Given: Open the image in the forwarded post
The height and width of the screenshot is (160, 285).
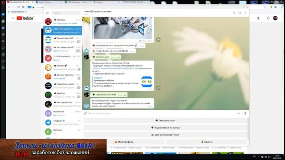Looking at the screenshot, I should coord(123,28).
